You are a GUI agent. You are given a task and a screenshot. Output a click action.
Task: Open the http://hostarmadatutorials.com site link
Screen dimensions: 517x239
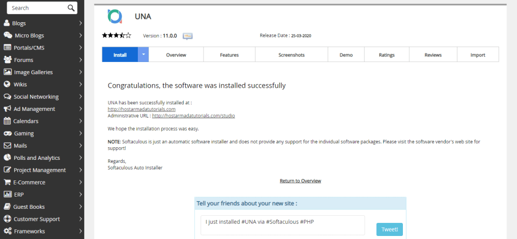(x=141, y=109)
